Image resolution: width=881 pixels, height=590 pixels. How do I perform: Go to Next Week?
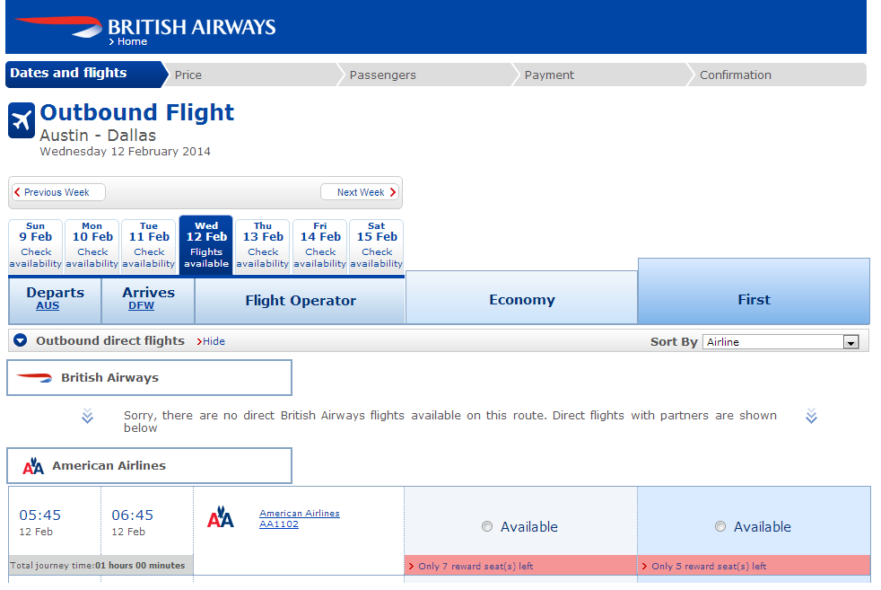(360, 192)
